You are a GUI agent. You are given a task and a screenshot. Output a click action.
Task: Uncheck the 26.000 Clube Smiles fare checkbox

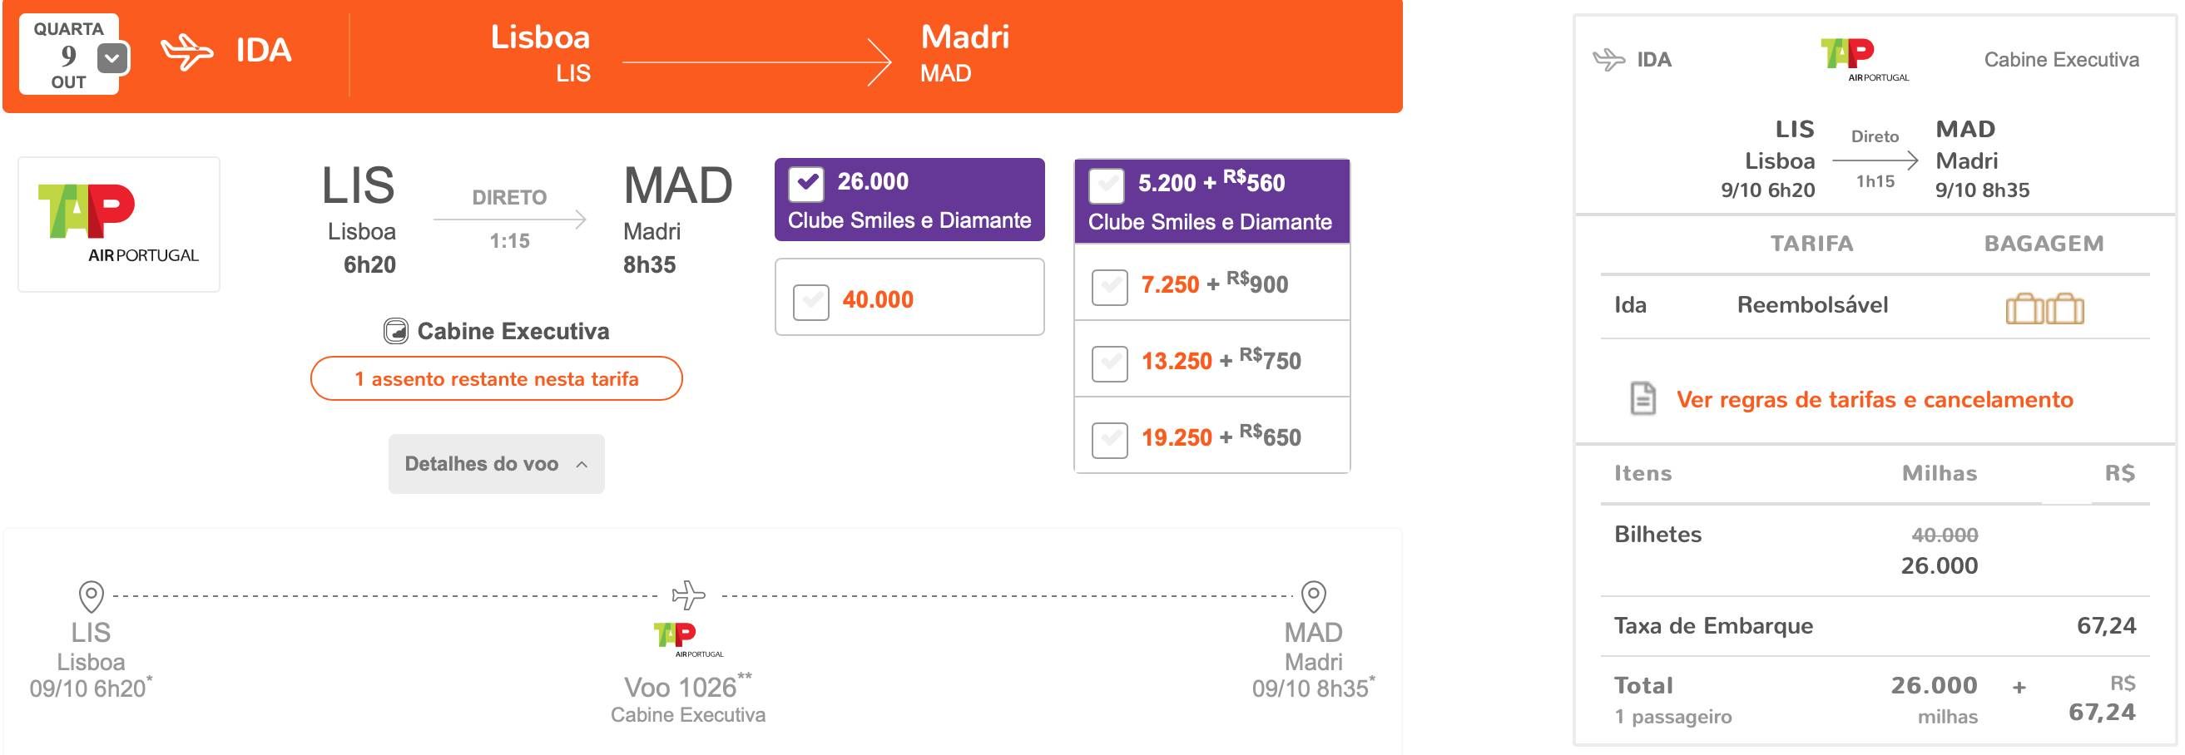805,184
